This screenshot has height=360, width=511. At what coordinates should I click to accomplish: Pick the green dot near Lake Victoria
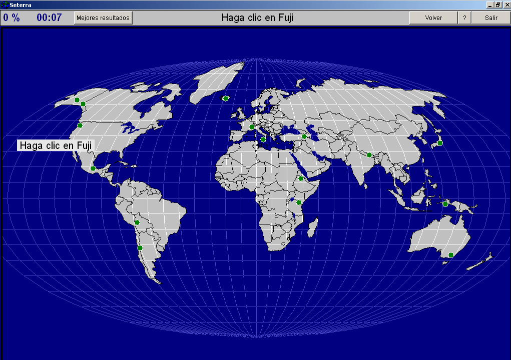coord(298,202)
